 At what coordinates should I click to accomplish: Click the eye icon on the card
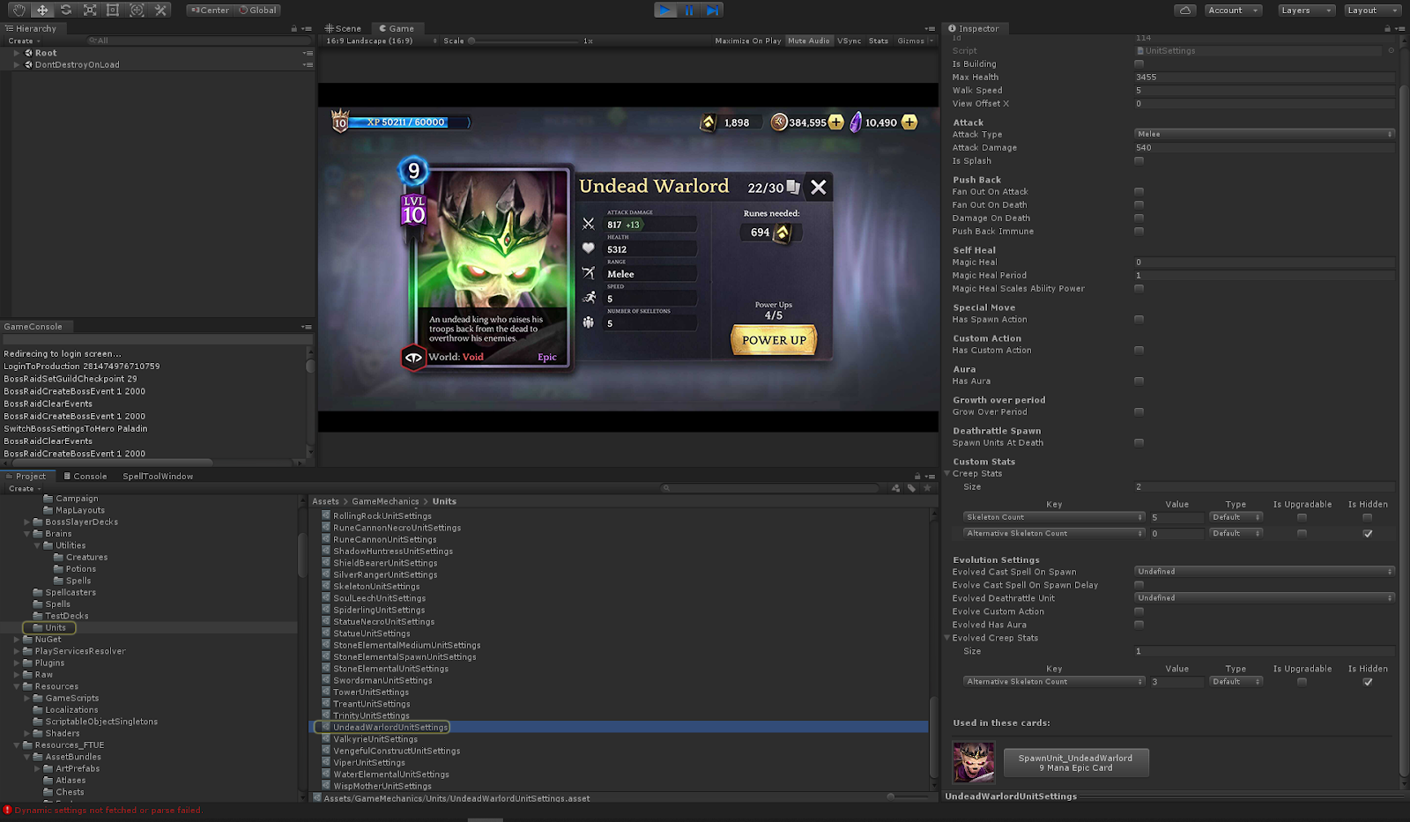pyautogui.click(x=413, y=358)
